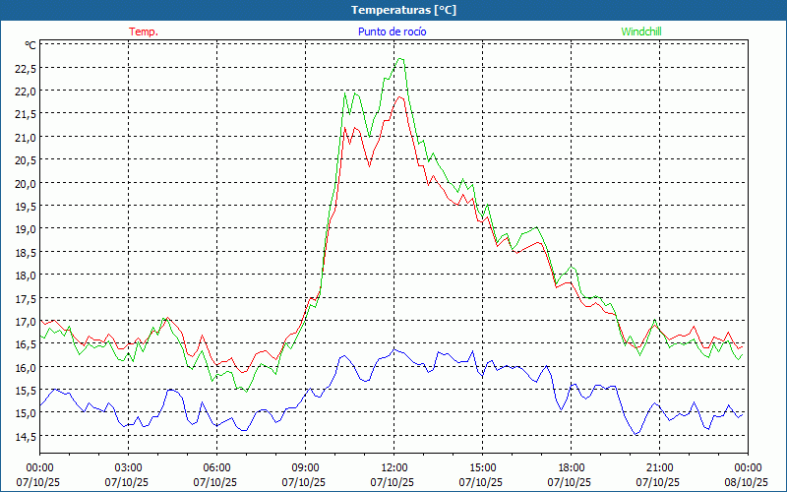The image size is (787, 492).
Task: Select the blue 'Punto de rocío' legend label
Action: tap(393, 31)
